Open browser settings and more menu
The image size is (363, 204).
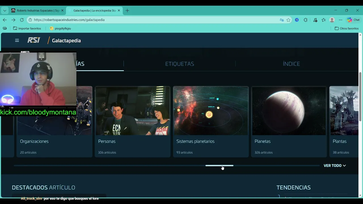tap(341, 20)
